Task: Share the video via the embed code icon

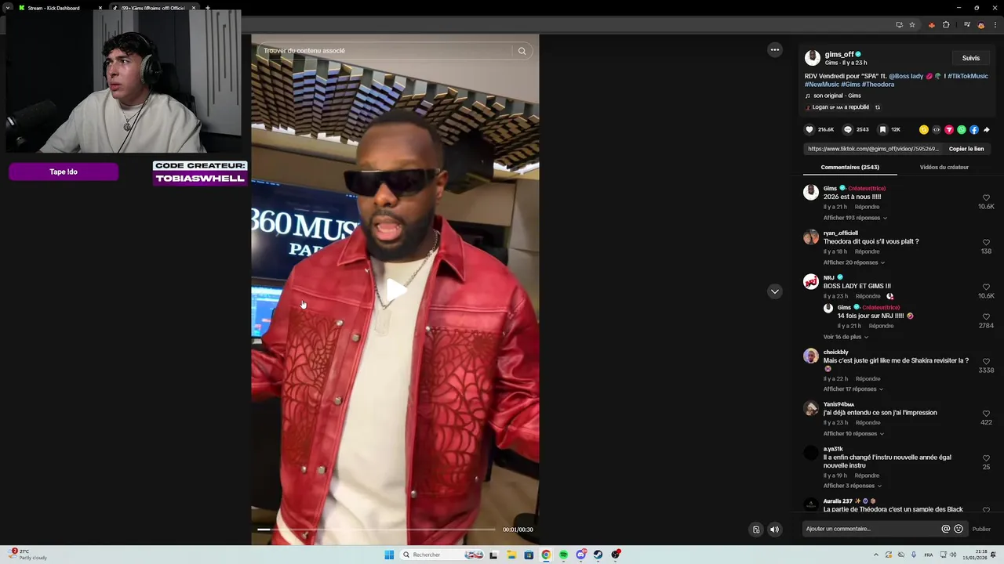Action: 937,129
